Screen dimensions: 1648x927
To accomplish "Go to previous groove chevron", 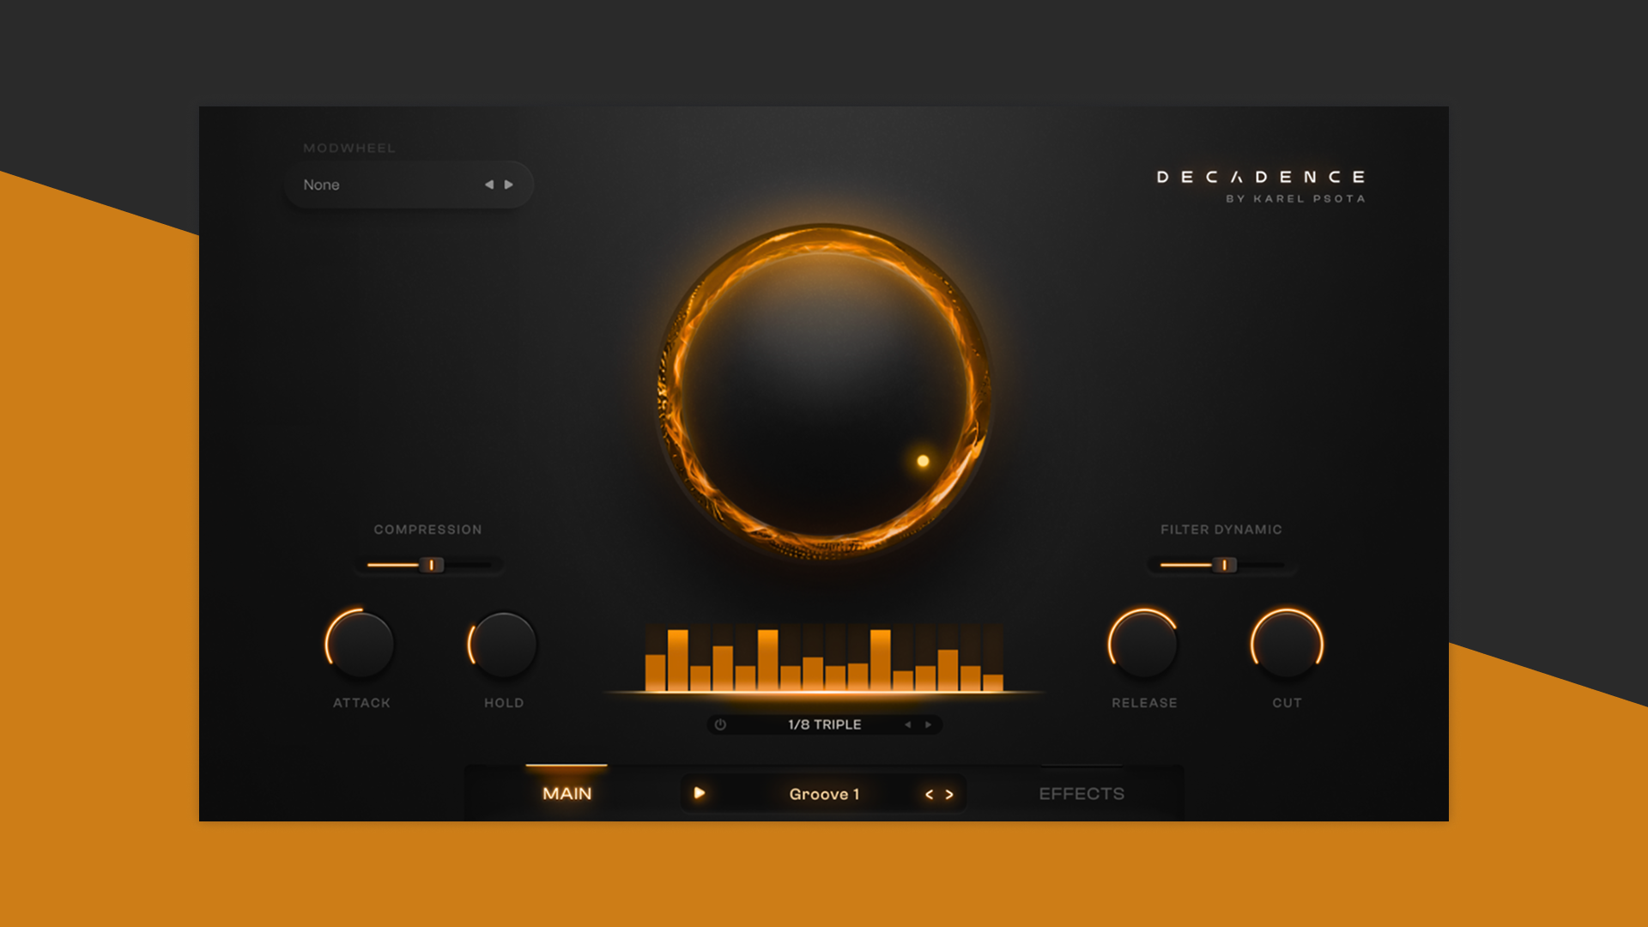I will (x=929, y=795).
